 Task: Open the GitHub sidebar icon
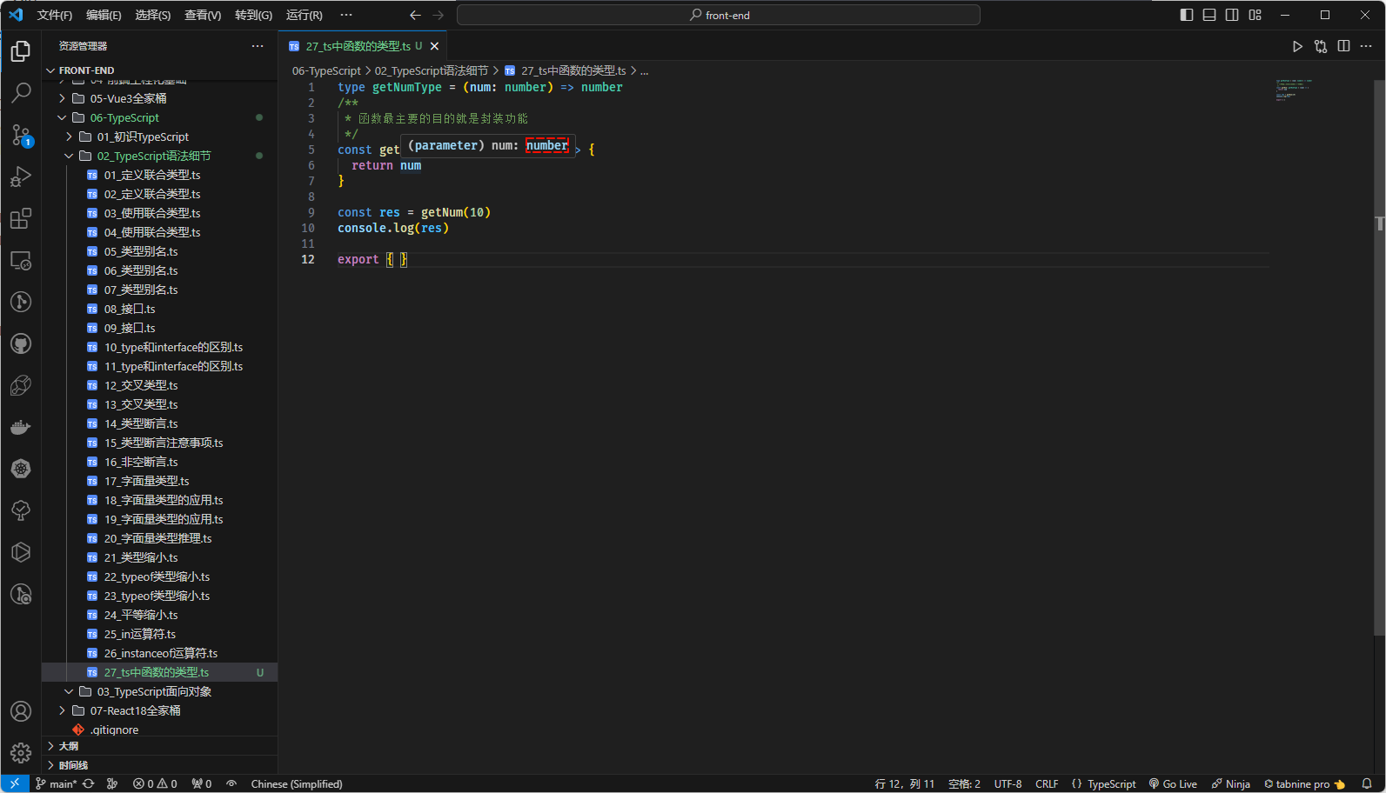click(21, 343)
